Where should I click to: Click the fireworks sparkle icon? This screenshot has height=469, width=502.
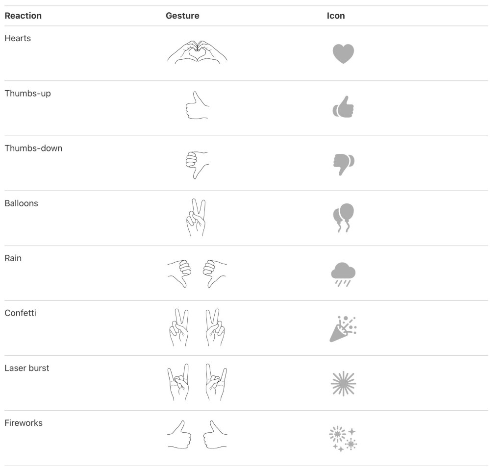click(x=343, y=438)
